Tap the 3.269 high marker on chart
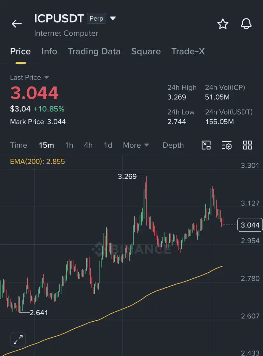Screen dimensions: 263x356 pos(127,177)
